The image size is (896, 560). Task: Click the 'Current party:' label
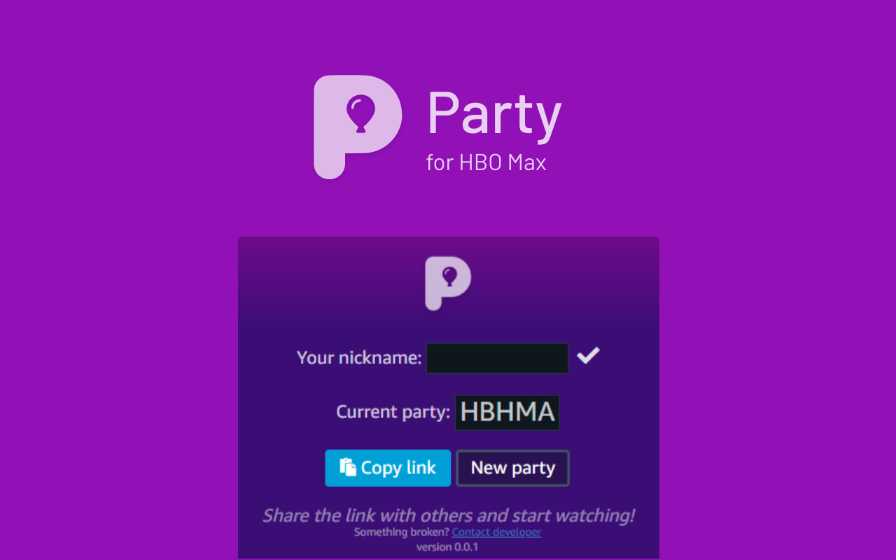392,412
